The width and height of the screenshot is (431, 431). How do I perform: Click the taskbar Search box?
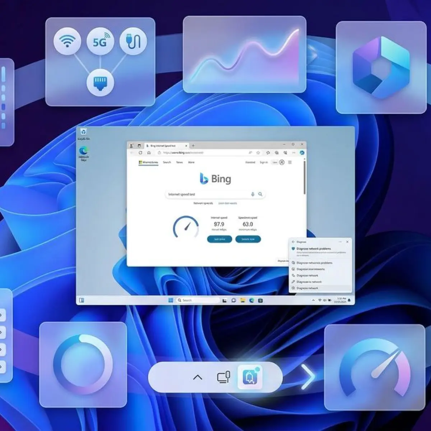click(x=198, y=300)
